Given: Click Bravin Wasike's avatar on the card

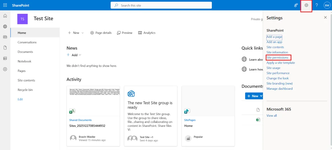Looking at the screenshot, I should pos(73,138).
